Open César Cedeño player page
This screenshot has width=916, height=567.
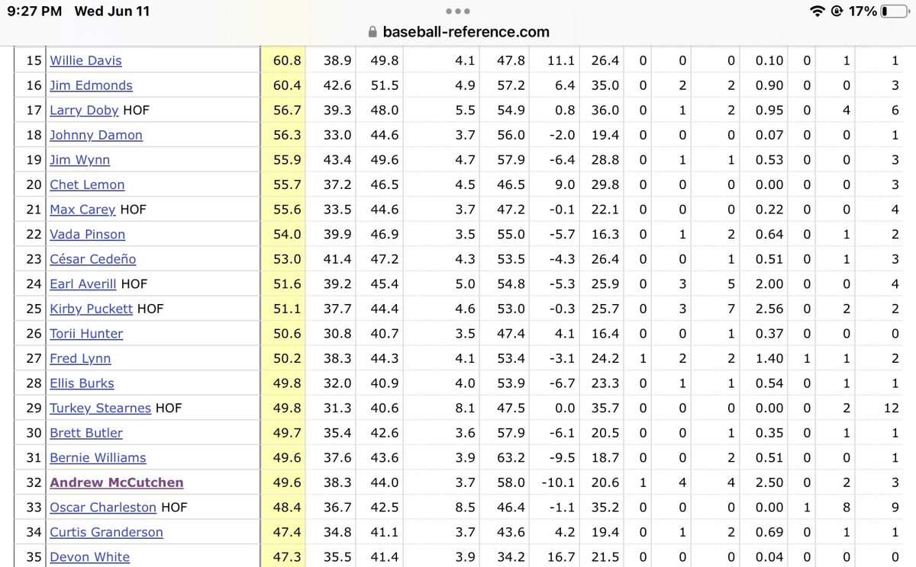click(92, 259)
